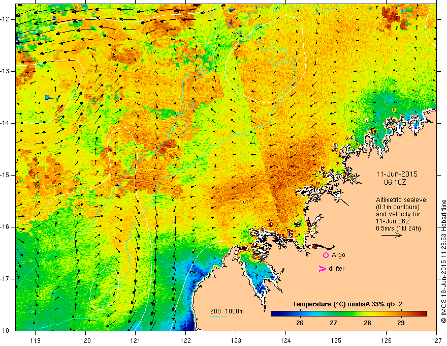Click the "200 1000m" depth label
Image resolution: width=447 pixels, height=346 pixels.
pyautogui.click(x=227, y=311)
